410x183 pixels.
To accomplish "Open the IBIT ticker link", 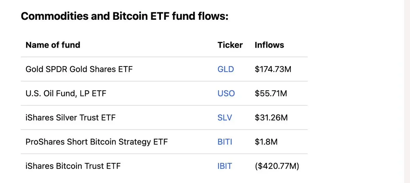I will tap(224, 166).
